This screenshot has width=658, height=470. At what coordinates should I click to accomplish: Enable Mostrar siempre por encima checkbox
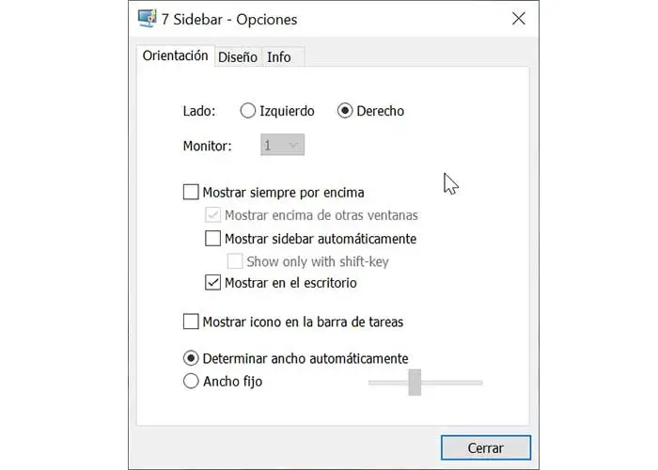(x=192, y=193)
